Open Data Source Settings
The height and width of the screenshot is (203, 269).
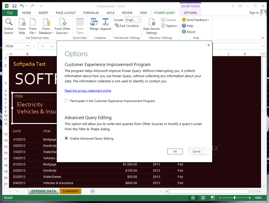[x=151, y=26]
